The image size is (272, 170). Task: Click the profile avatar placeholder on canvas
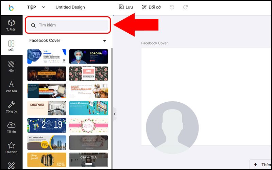click(x=172, y=128)
